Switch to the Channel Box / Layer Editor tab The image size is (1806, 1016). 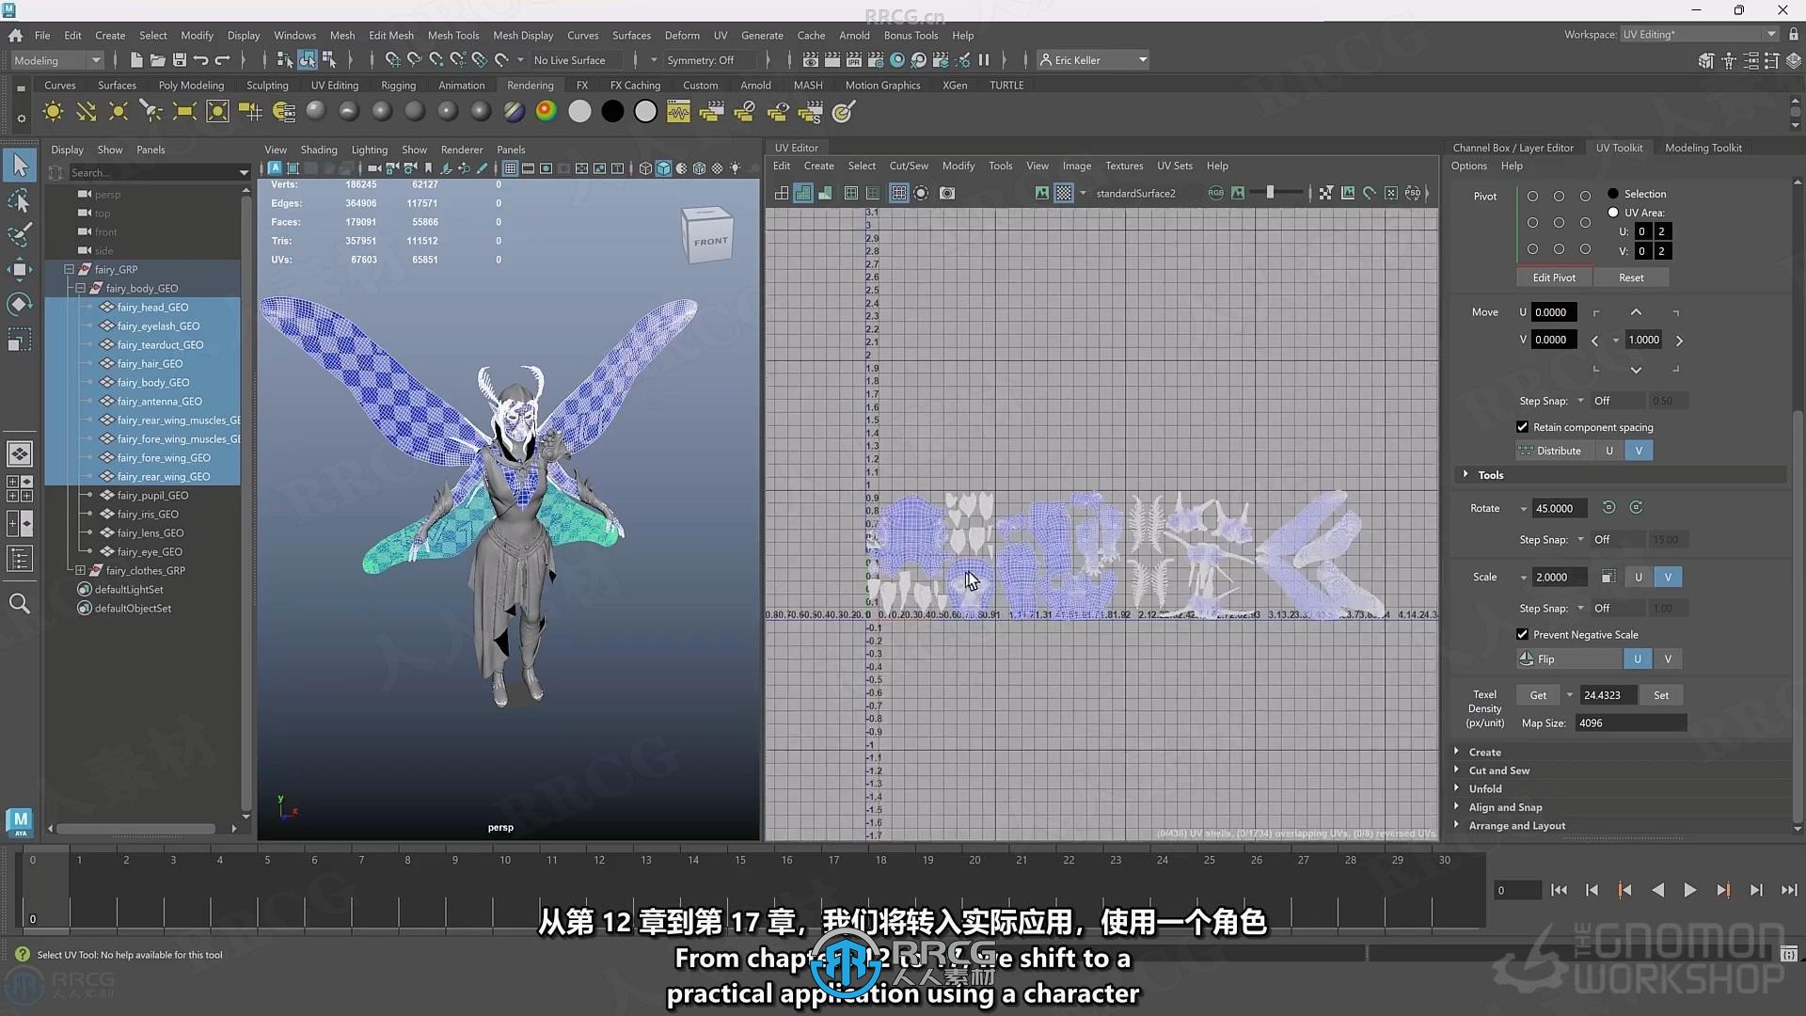click(1513, 148)
